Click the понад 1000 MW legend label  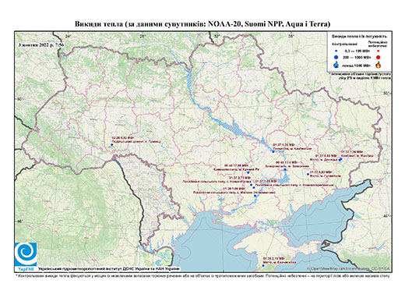tap(357, 65)
